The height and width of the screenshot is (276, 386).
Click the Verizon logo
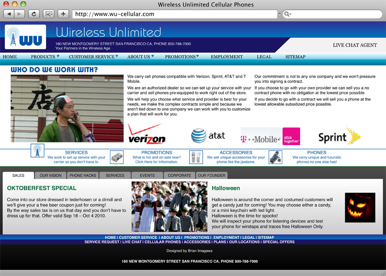pos(147,134)
